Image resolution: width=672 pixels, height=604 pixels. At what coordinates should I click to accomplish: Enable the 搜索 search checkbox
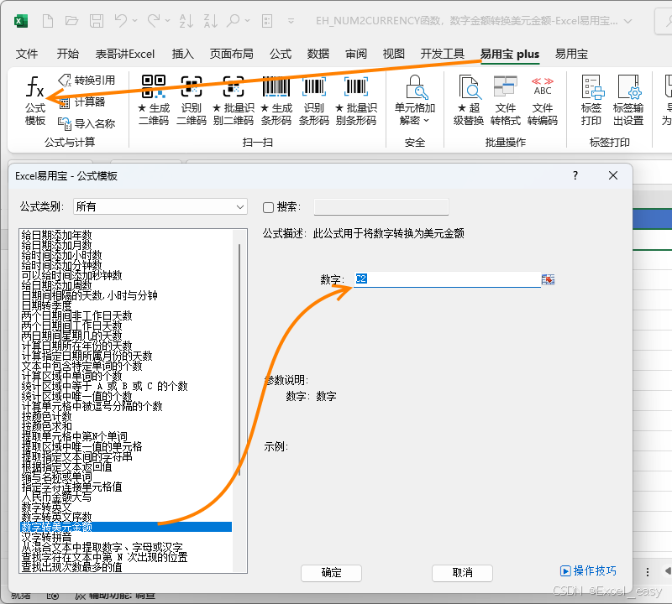pyautogui.click(x=268, y=207)
